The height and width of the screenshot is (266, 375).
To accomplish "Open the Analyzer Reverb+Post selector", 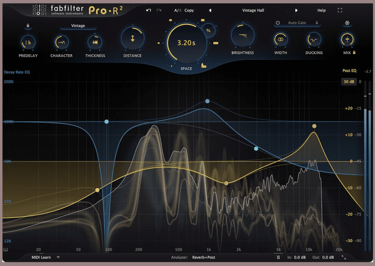I will (x=204, y=258).
